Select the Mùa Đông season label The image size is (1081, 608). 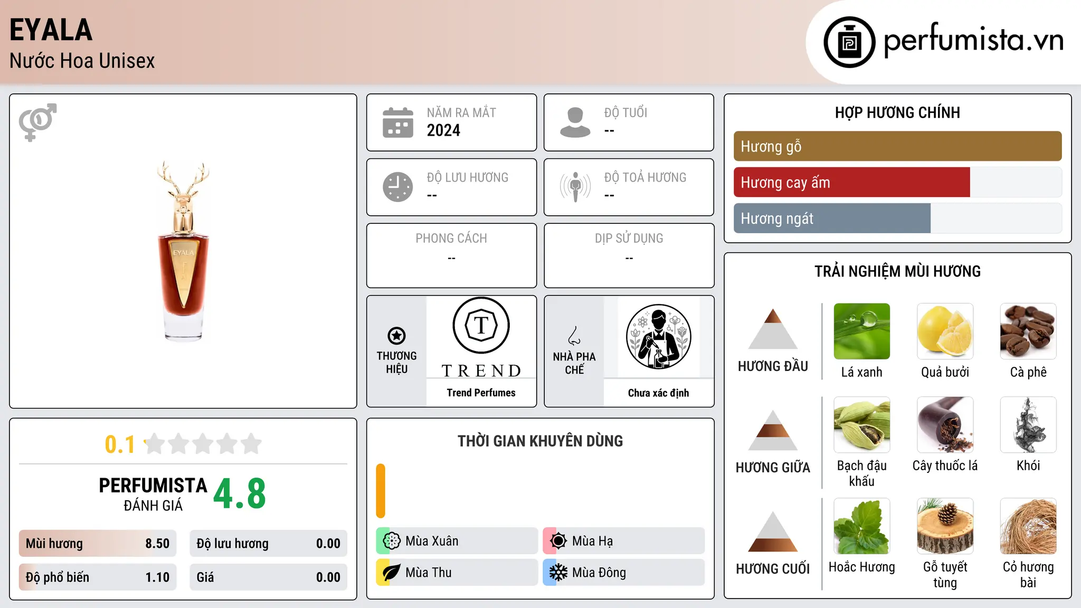599,573
